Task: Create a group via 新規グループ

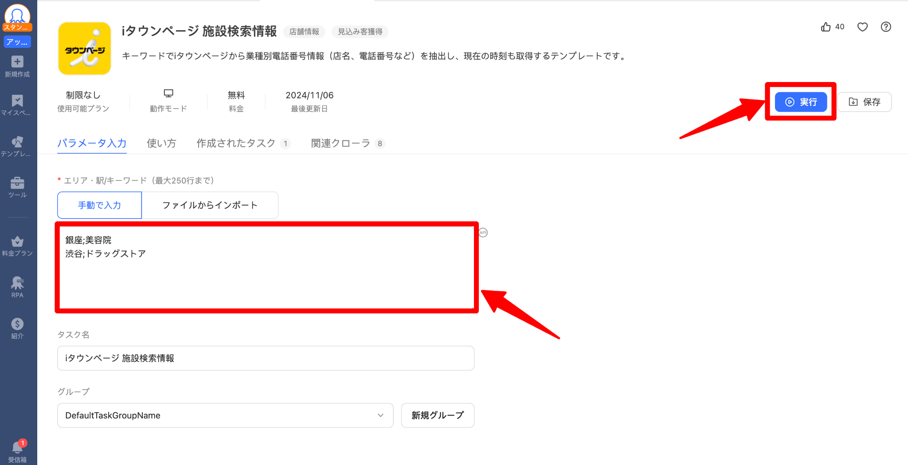Action: (x=437, y=415)
